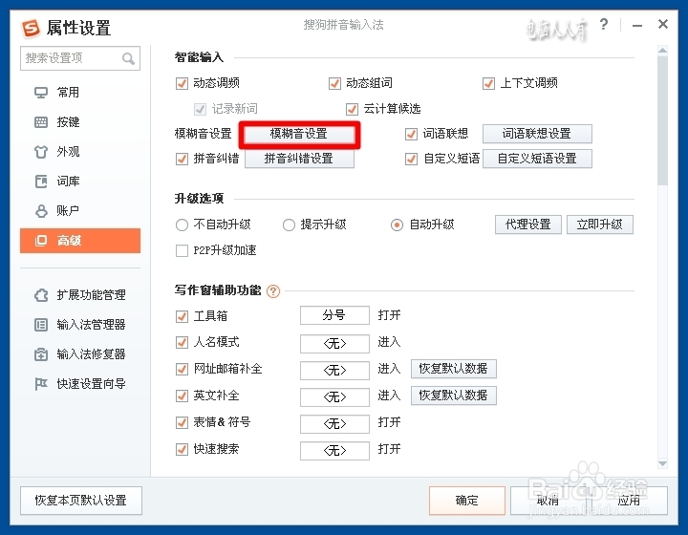
Task: Enable P2P升级加速 checkbox
Action: click(182, 251)
